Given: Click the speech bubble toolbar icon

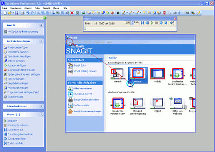Looking at the screenshot, I should tap(94, 13).
